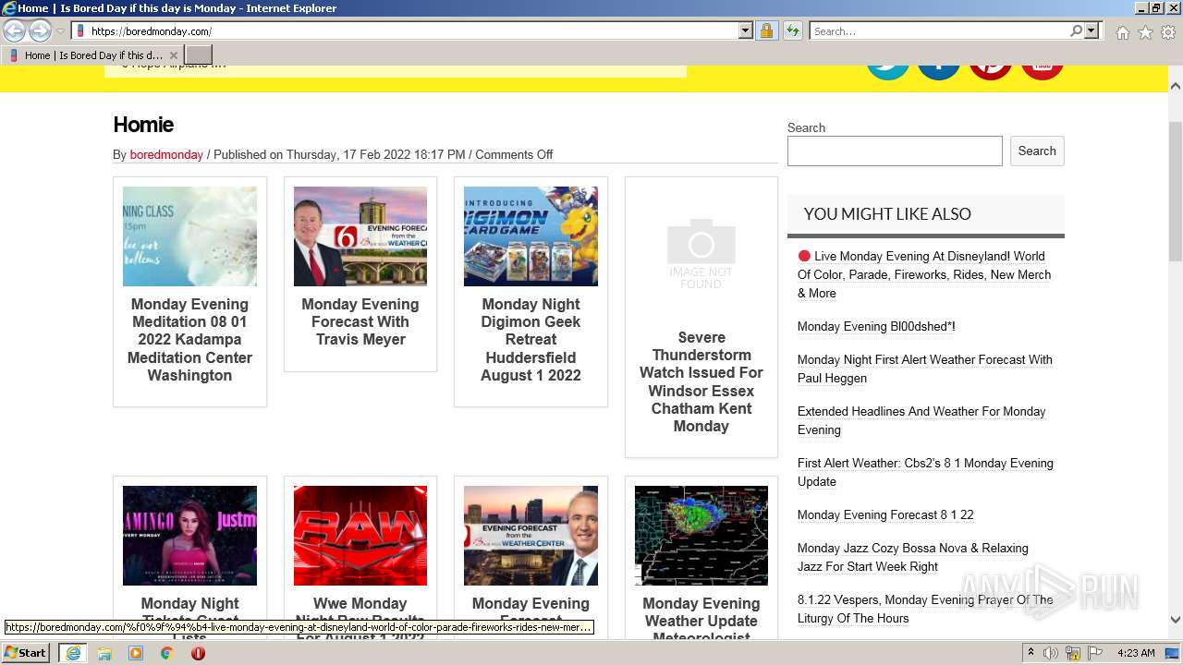The image size is (1183, 665).
Task: Open File Explorer folder icon in taskbar
Action: [x=104, y=653]
